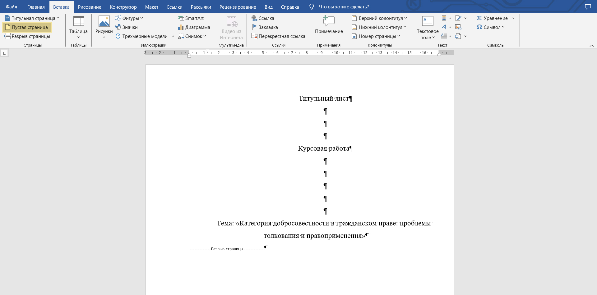Click the Пустая страница button
Viewport: 597px width, 295px height.
point(27,27)
